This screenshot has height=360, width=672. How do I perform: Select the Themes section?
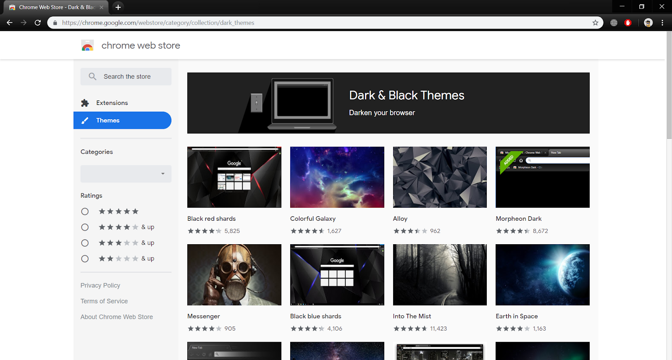coord(122,120)
